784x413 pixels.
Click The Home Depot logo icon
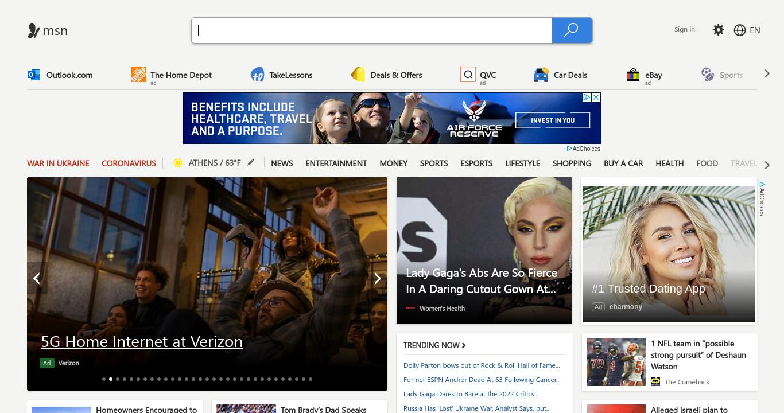138,74
